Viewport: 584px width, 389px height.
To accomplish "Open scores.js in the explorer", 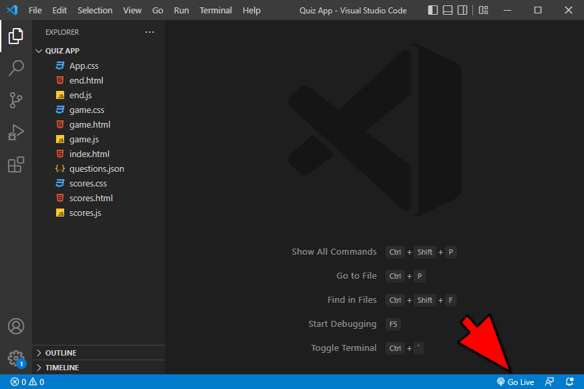I will 98,213.
